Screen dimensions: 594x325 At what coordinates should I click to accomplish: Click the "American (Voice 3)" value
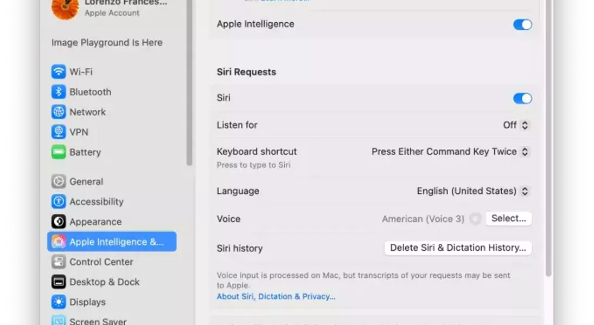click(x=423, y=219)
